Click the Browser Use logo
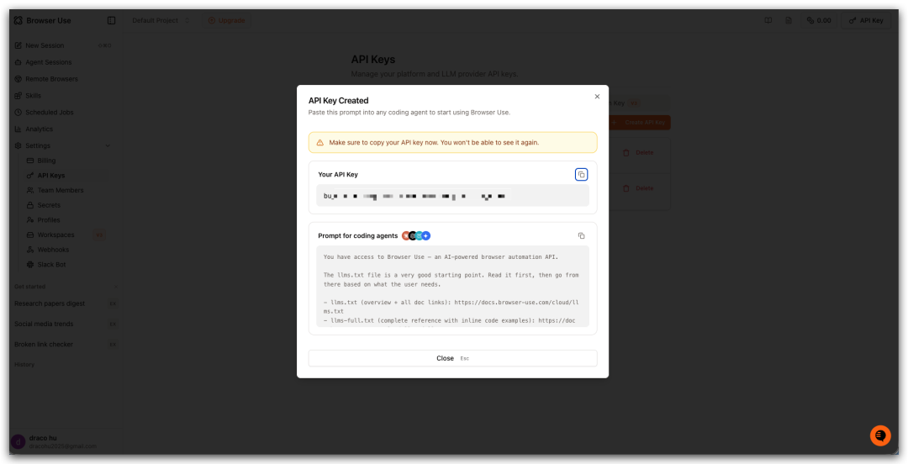 point(42,20)
